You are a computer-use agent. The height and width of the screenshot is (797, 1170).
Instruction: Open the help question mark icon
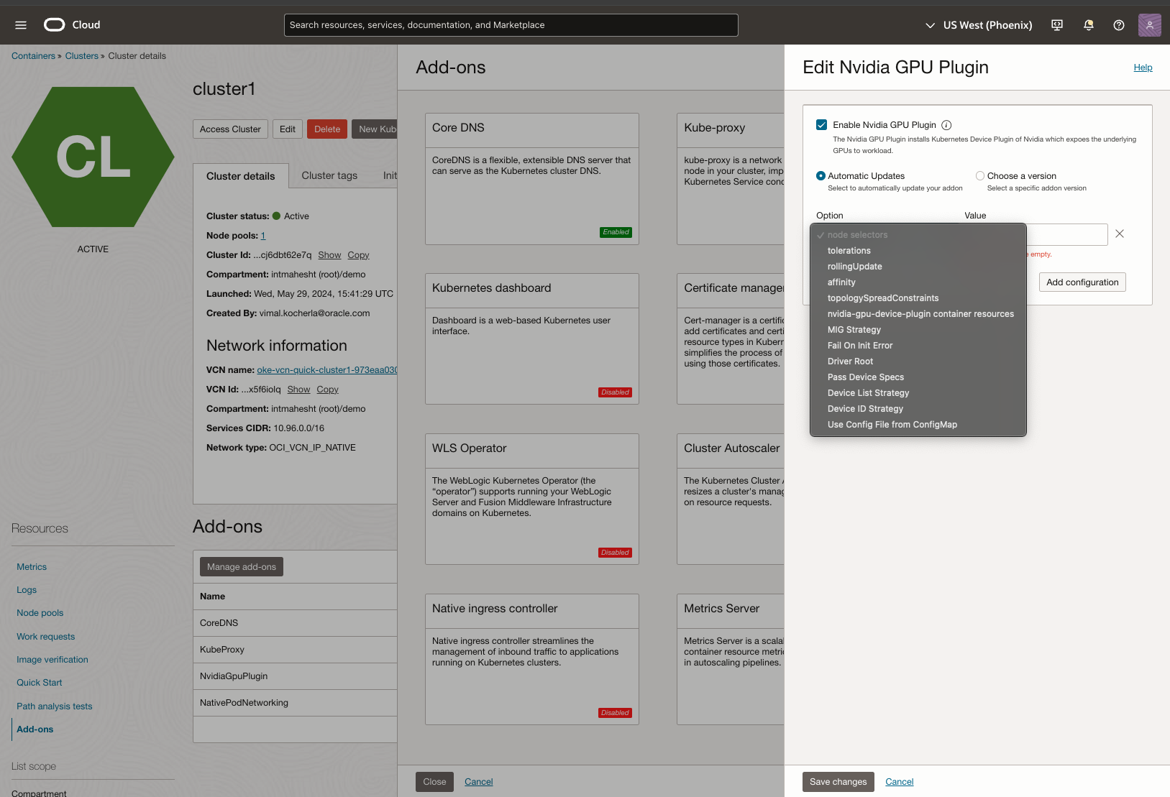(x=1119, y=25)
